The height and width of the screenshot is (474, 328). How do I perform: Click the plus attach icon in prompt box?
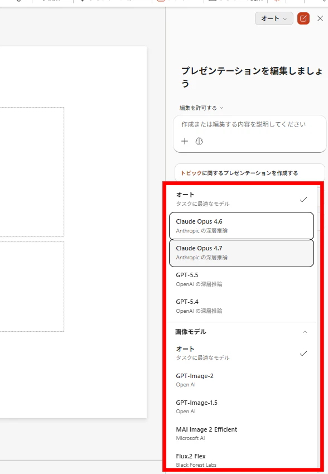pos(185,141)
